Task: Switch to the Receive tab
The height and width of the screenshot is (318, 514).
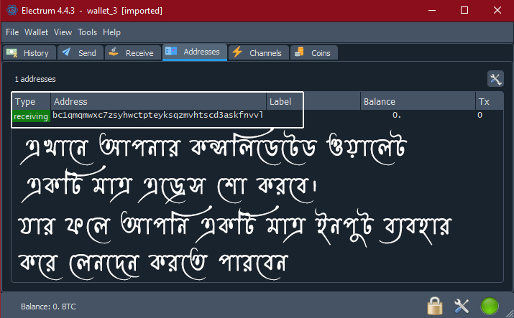Action: (133, 53)
